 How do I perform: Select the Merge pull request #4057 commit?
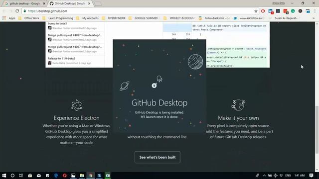pyautogui.click(x=75, y=37)
